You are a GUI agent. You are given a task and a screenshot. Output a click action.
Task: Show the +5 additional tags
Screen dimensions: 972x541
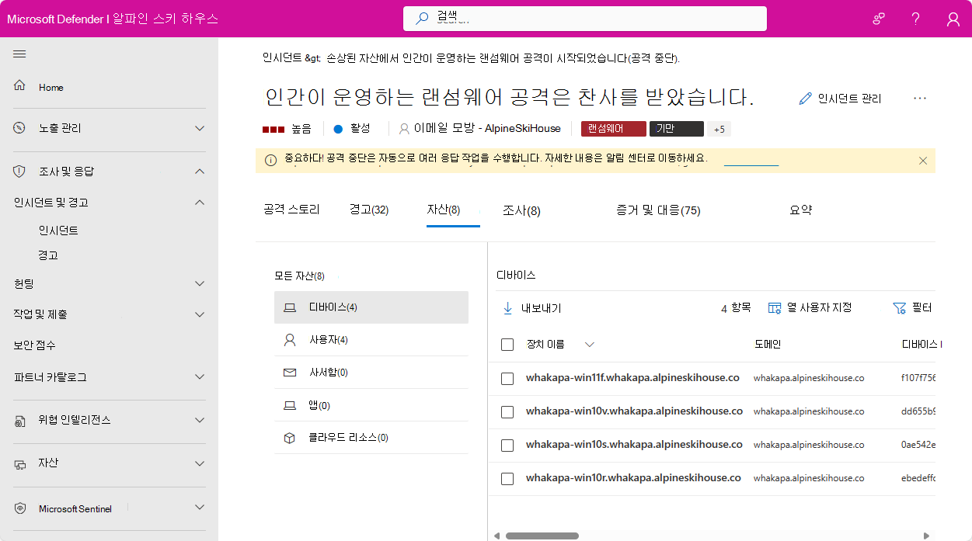coord(719,130)
